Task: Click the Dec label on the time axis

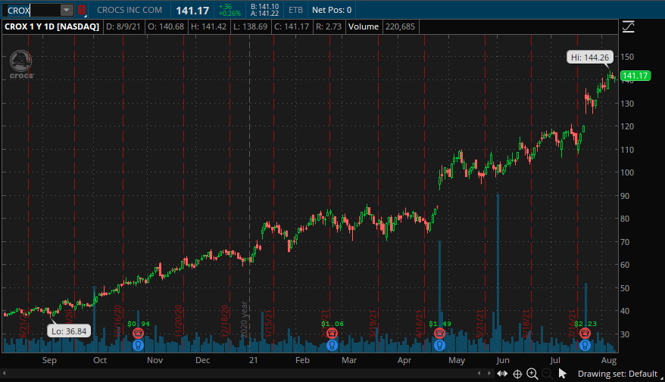Action: (x=202, y=360)
